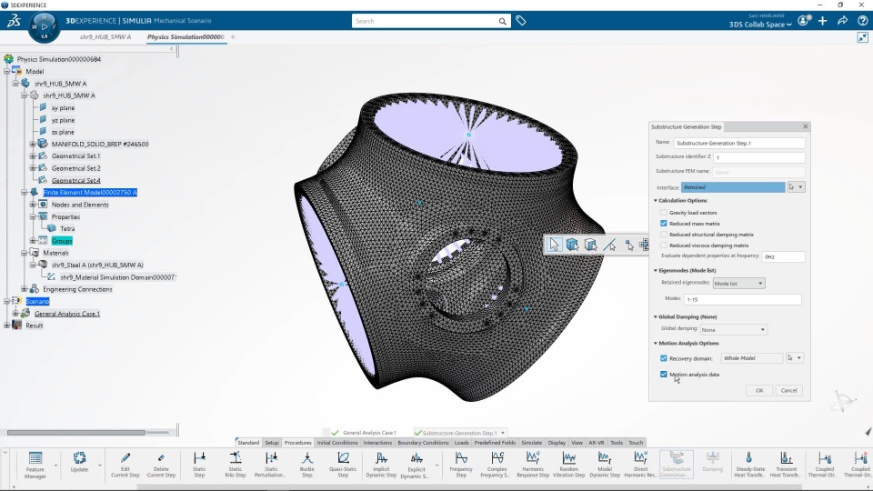Image resolution: width=873 pixels, height=491 pixels.
Task: Switch to the Boundary Conditions tab
Action: [423, 443]
